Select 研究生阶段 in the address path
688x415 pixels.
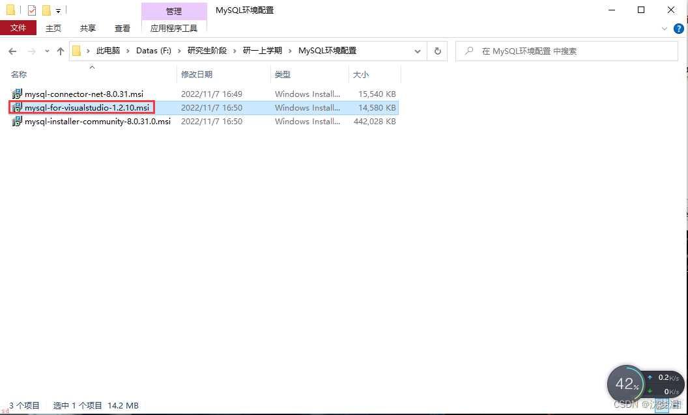(207, 51)
